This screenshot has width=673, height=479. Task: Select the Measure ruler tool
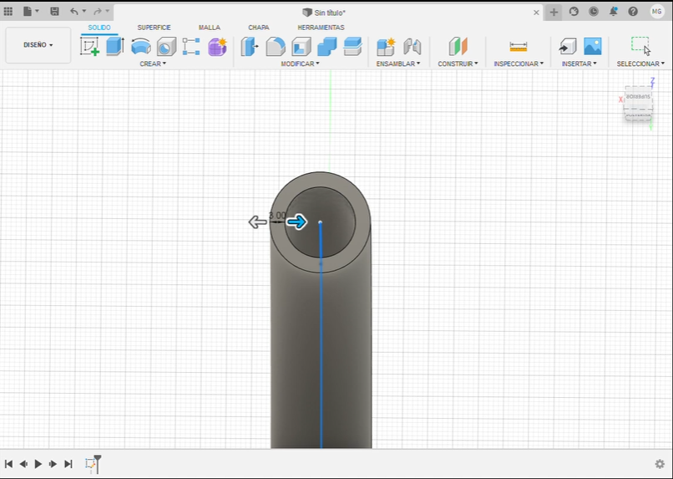pos(519,47)
